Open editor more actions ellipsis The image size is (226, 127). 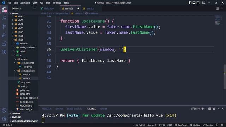(222, 8)
